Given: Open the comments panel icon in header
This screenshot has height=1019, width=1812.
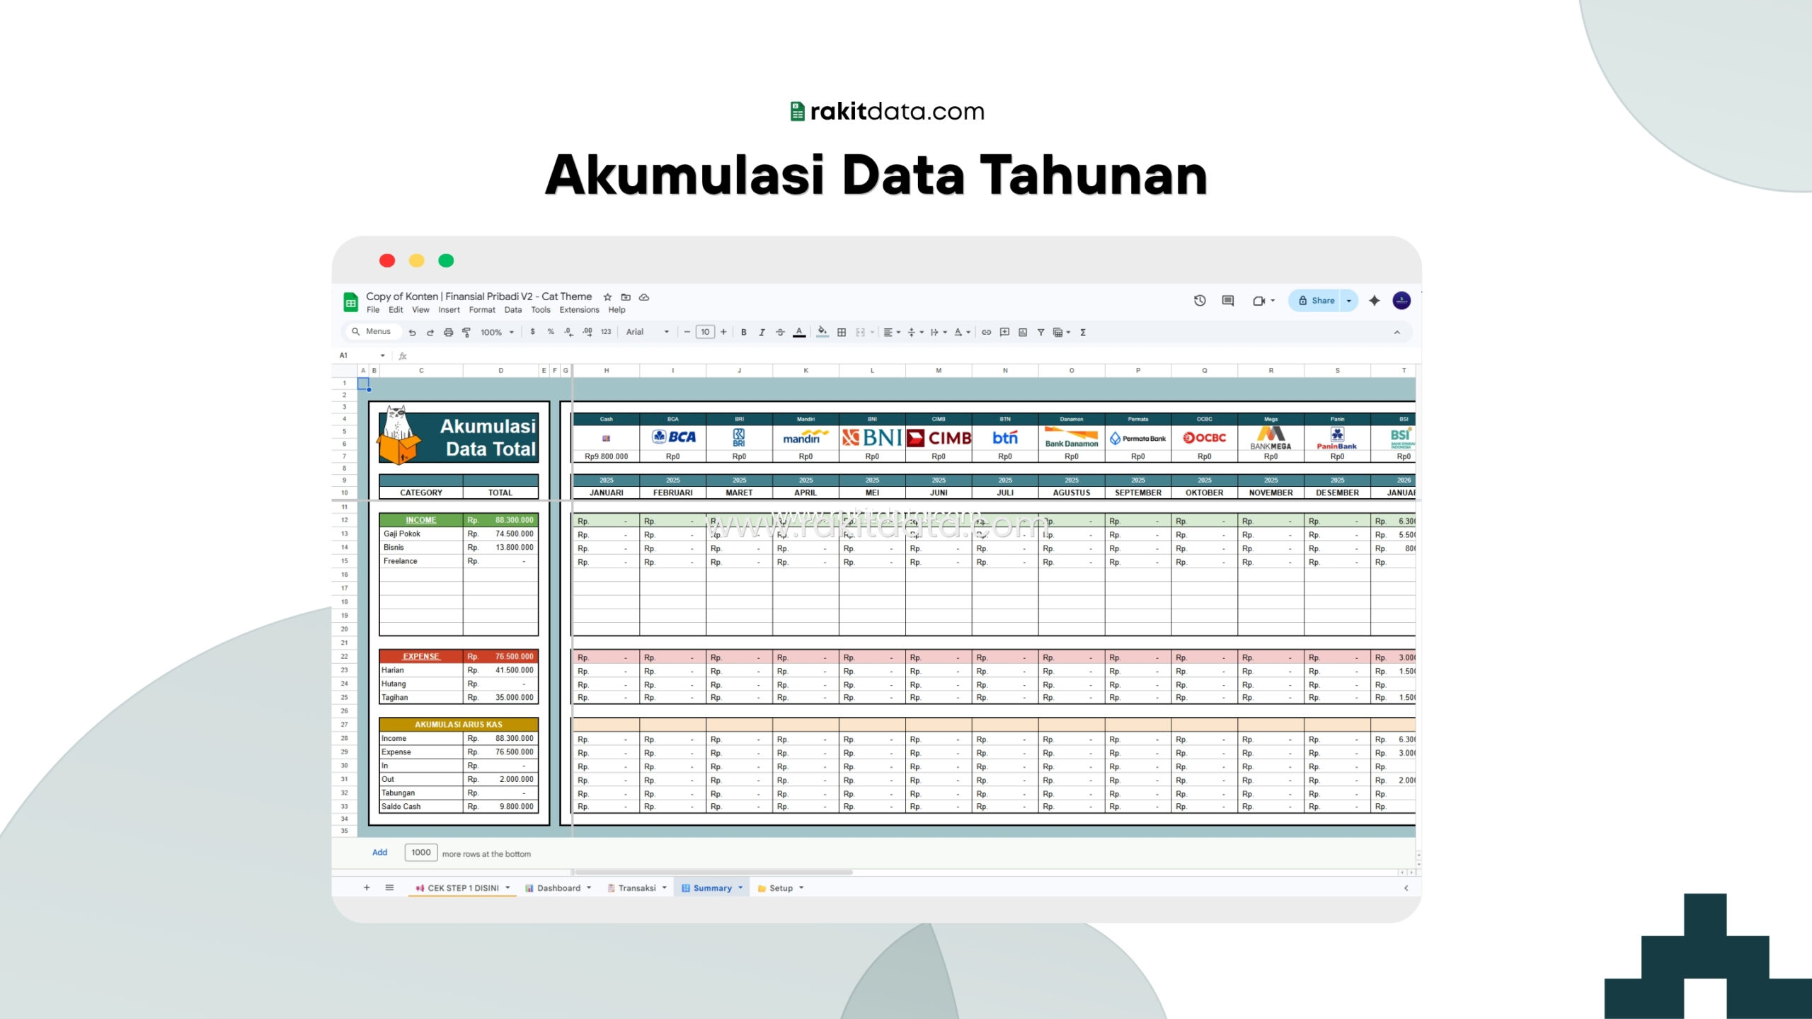Looking at the screenshot, I should [1228, 301].
